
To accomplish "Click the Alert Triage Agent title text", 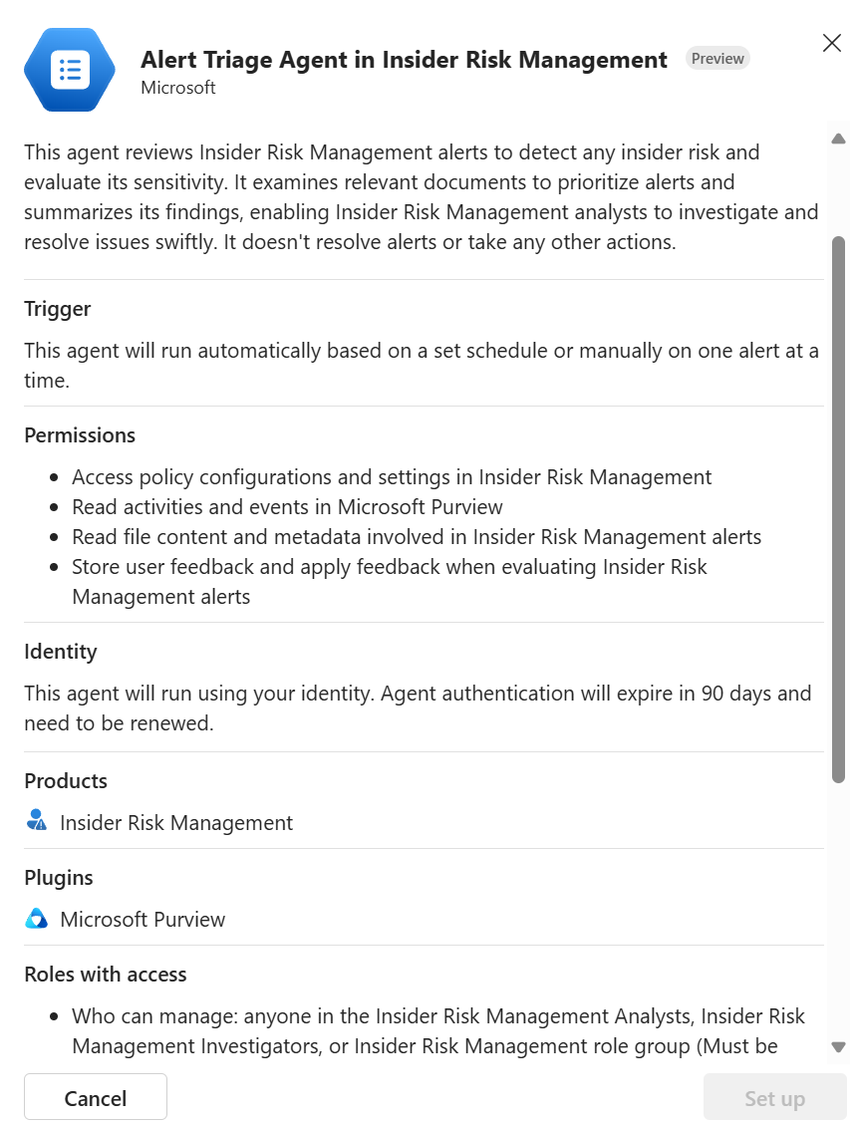I will (x=404, y=60).
